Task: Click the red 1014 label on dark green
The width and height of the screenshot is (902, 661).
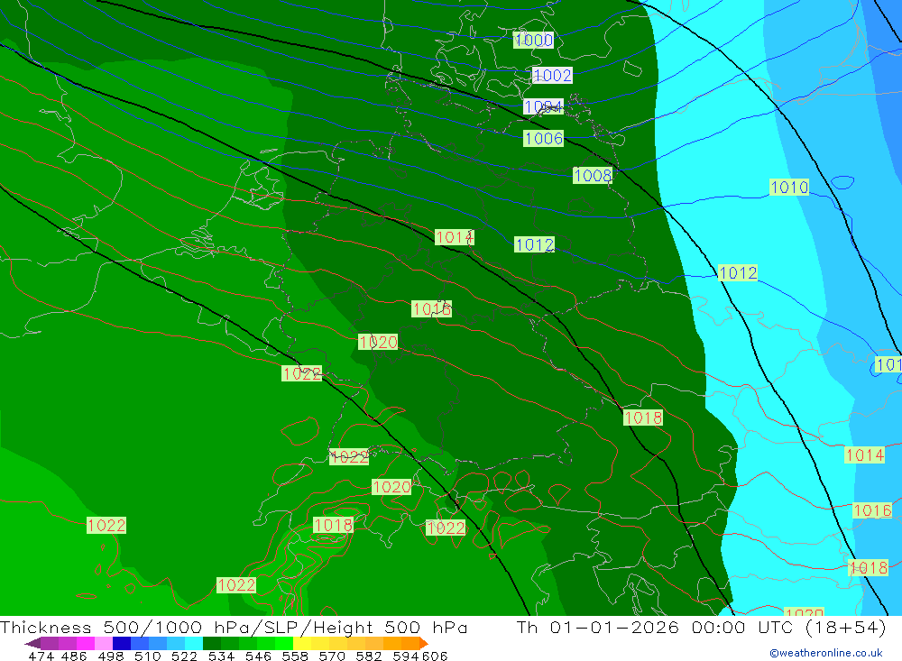Action: 455,237
